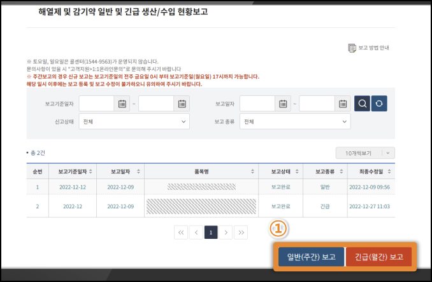
Task: Click the 총 2건 count text
Action: pyautogui.click(x=38, y=153)
